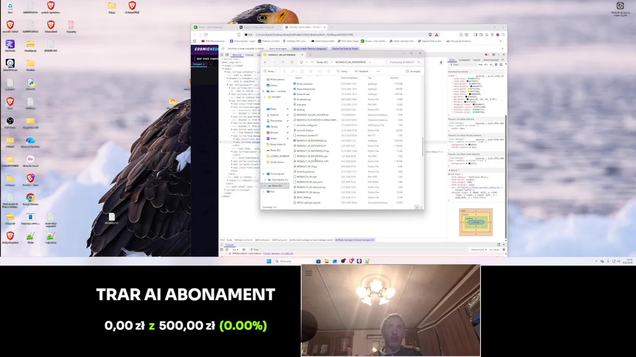Screen dimensions: 636x357
Task: Open the Nowy dropdown in Explorer
Action: tap(270, 71)
